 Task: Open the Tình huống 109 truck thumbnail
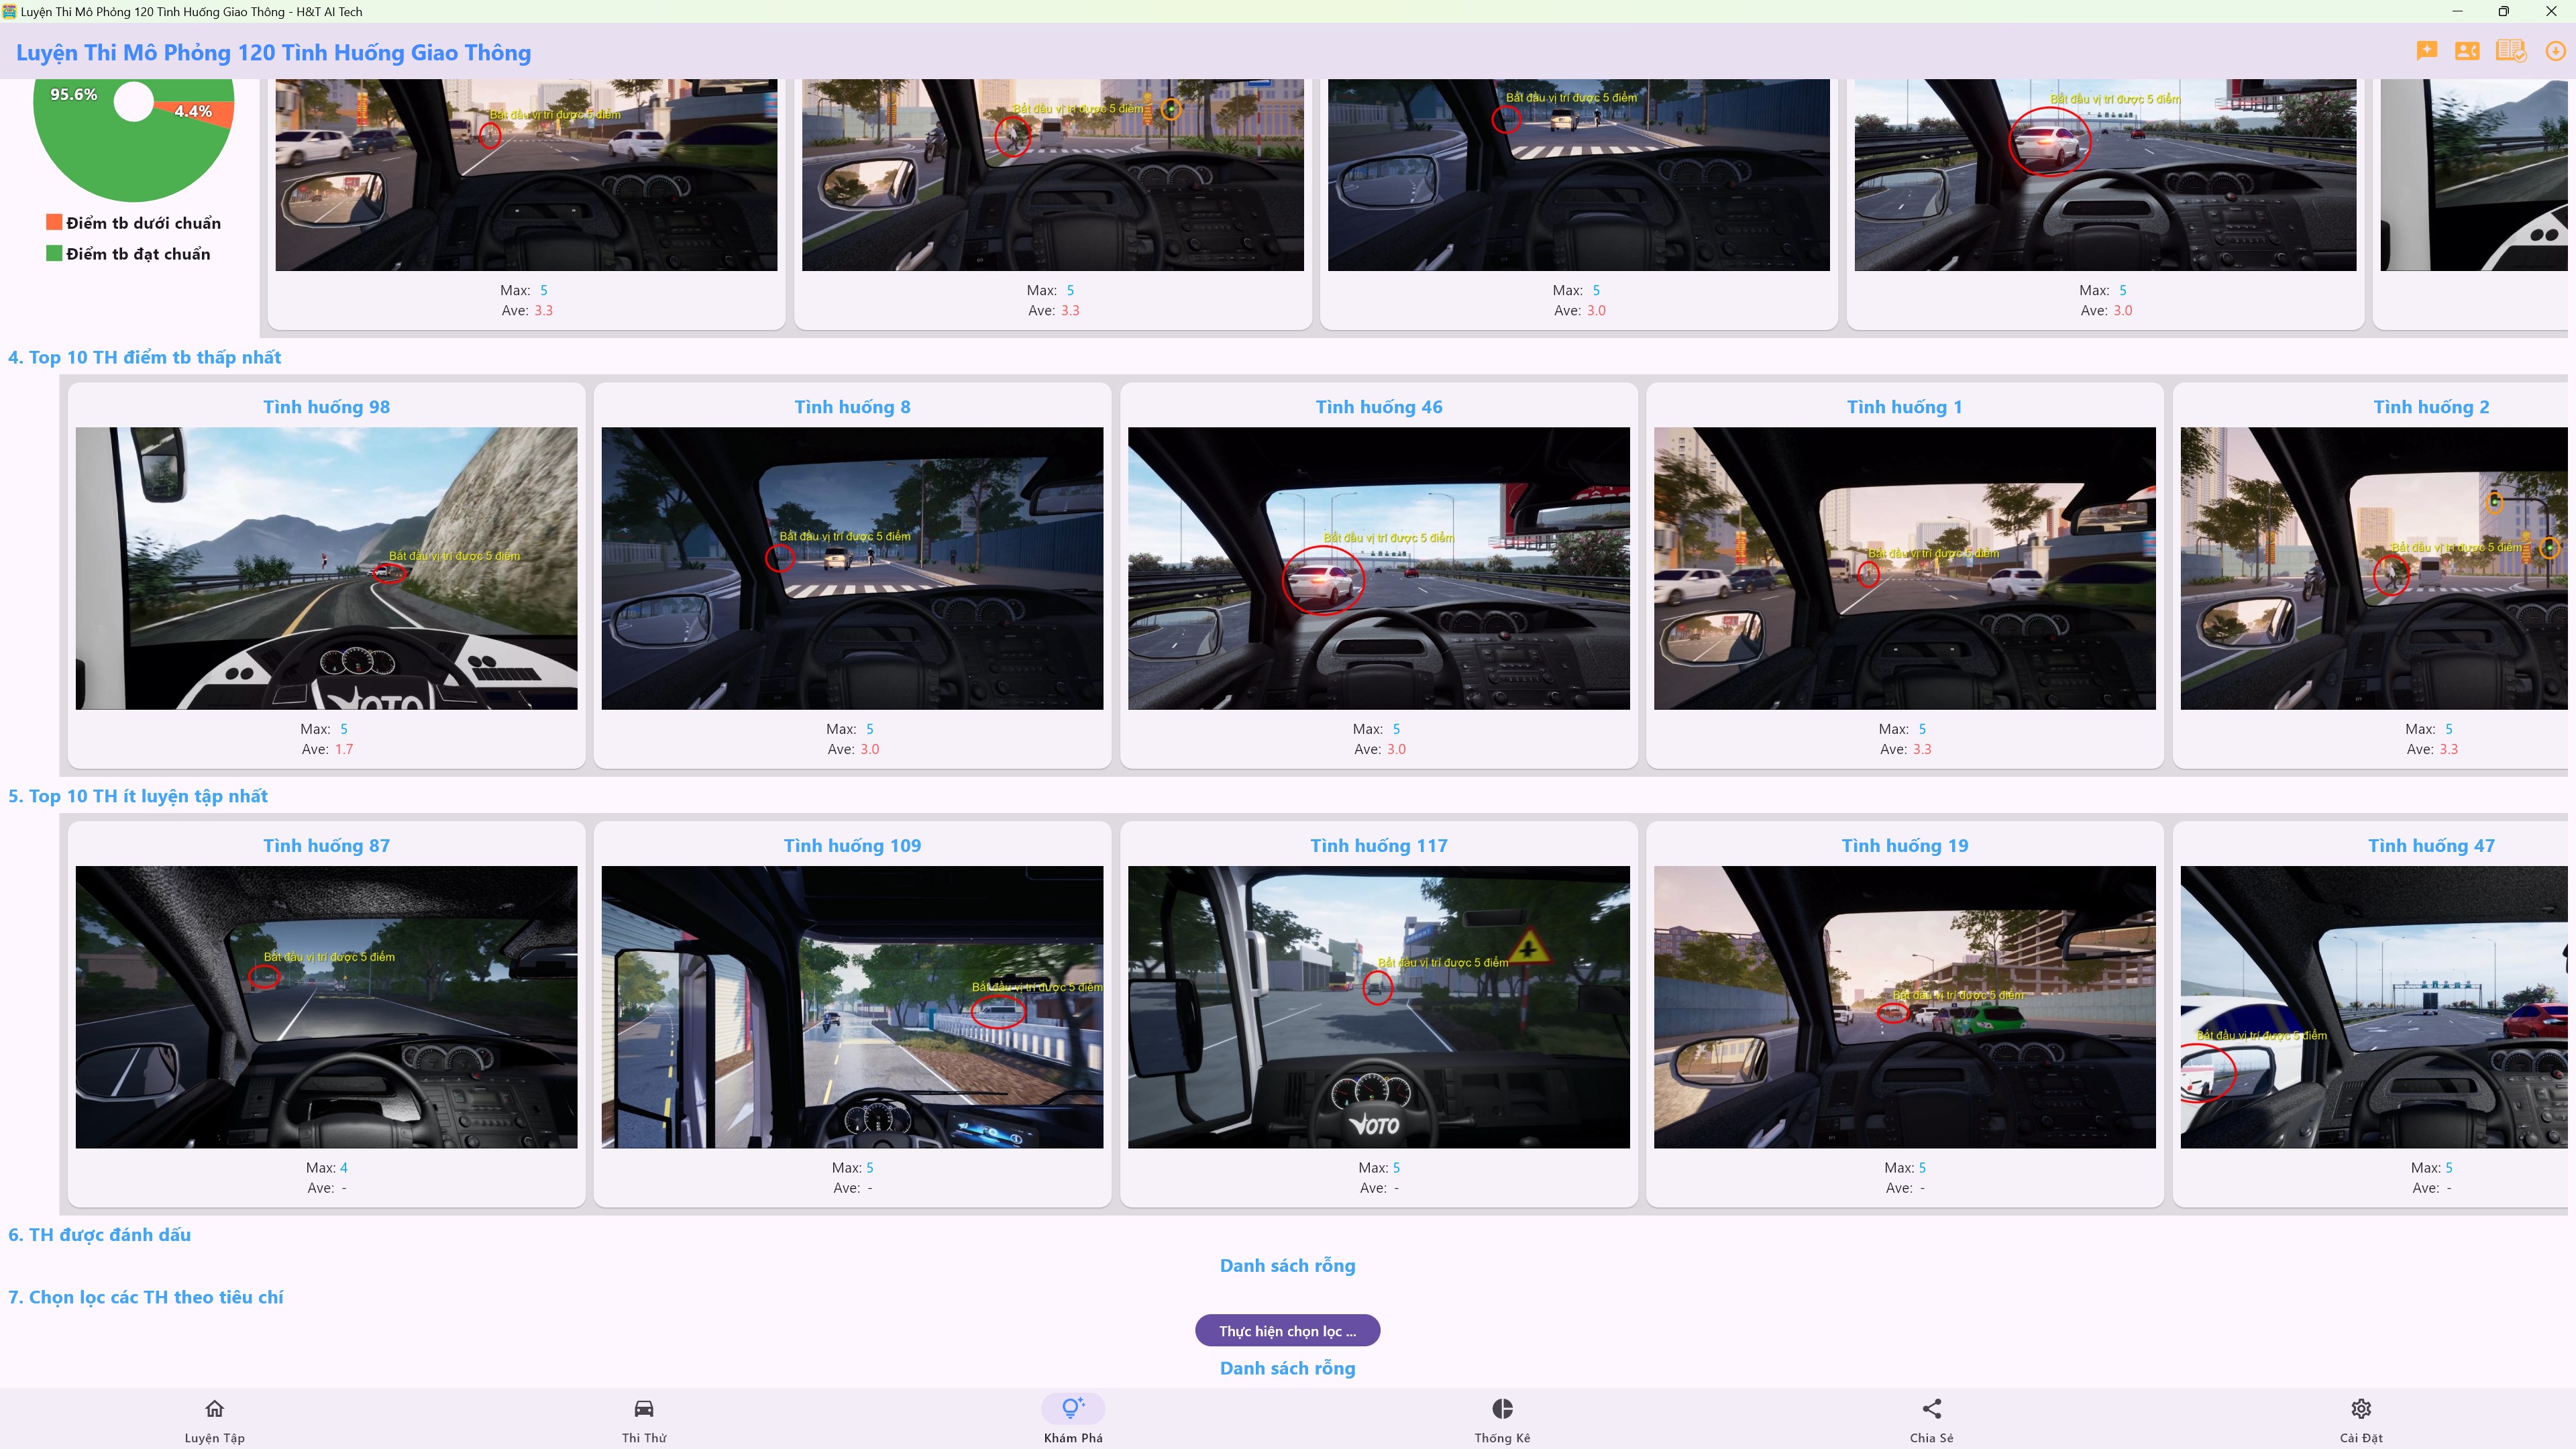click(x=852, y=1007)
